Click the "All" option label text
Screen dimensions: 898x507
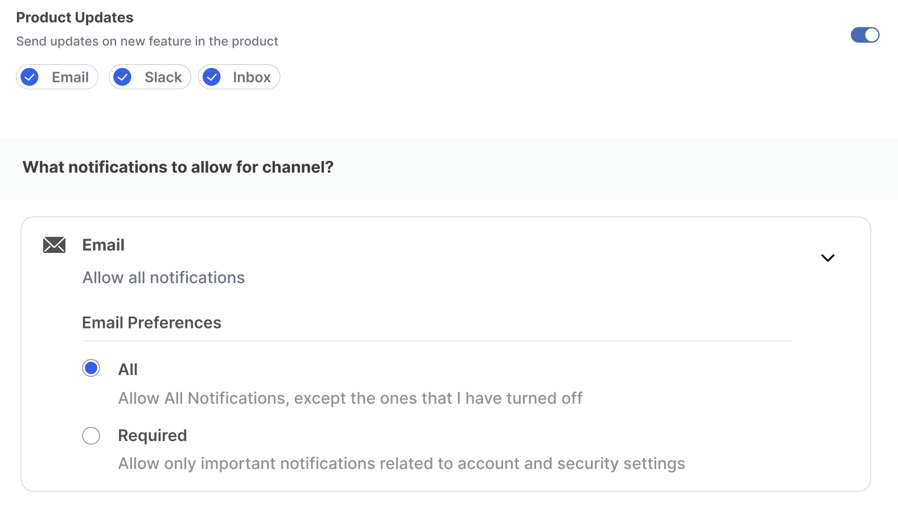coord(128,369)
